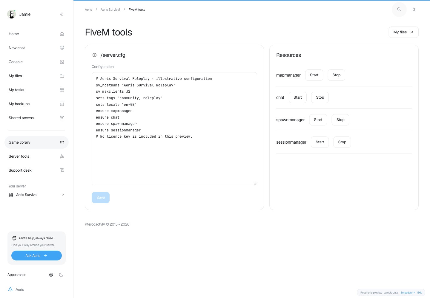Screen dimensions: 430x298
Task: Open New chat in the sidebar
Action: click(x=36, y=48)
